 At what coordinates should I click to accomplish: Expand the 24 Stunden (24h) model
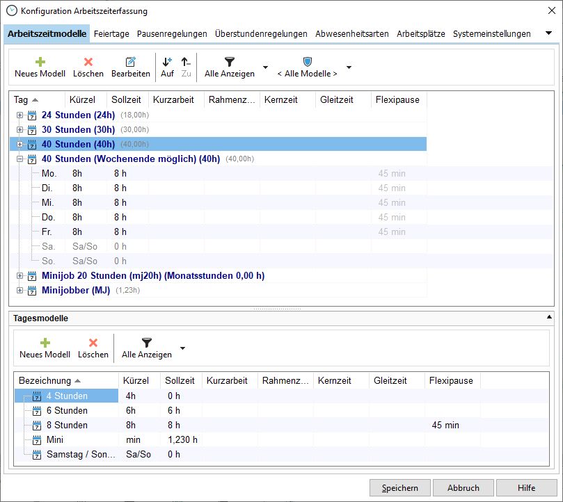point(20,115)
